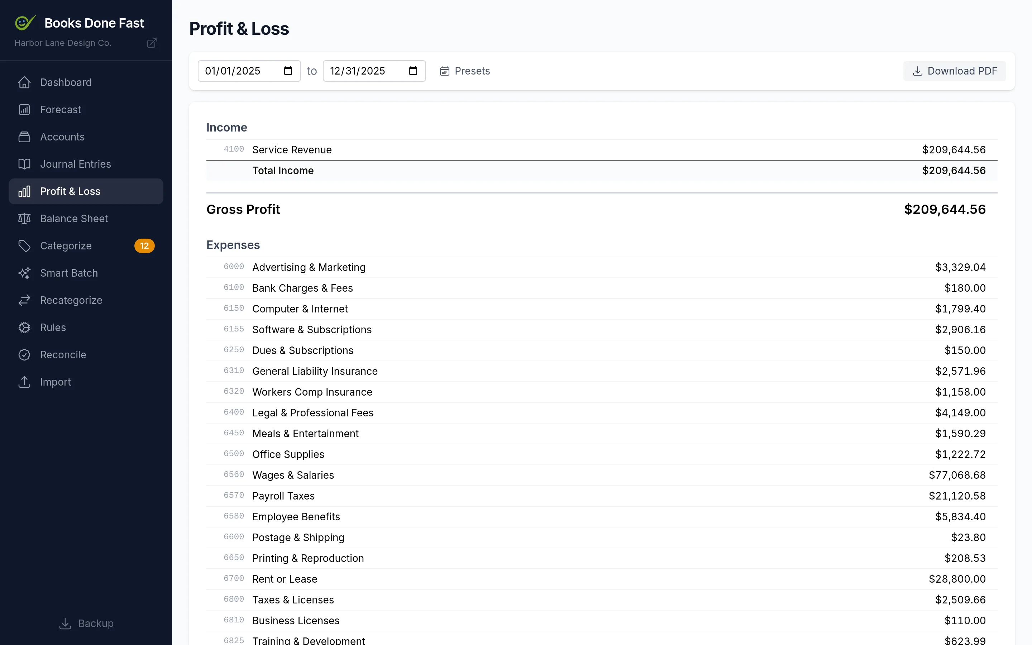Image resolution: width=1032 pixels, height=645 pixels.
Task: Click Advertising & Marketing expense row
Action: click(x=602, y=267)
